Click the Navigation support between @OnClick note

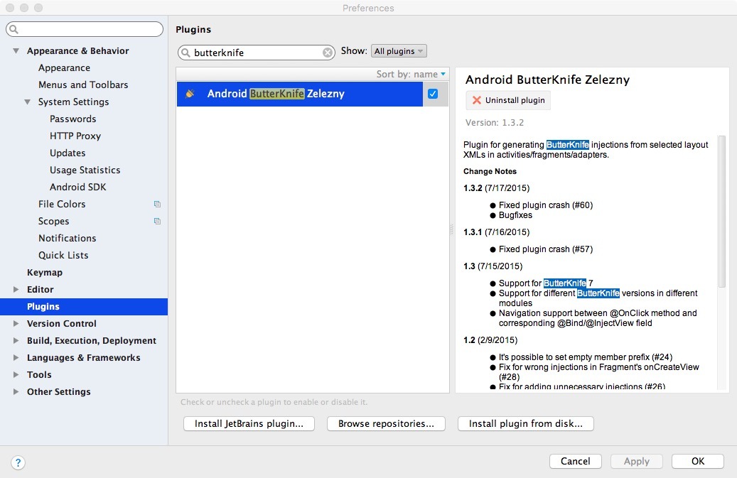[598, 318]
